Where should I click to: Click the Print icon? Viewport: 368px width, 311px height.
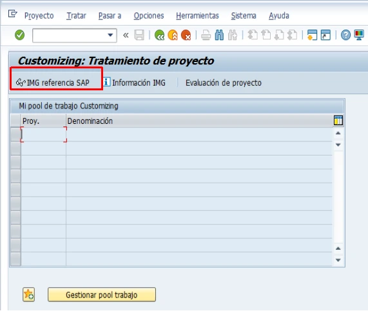coord(206,35)
